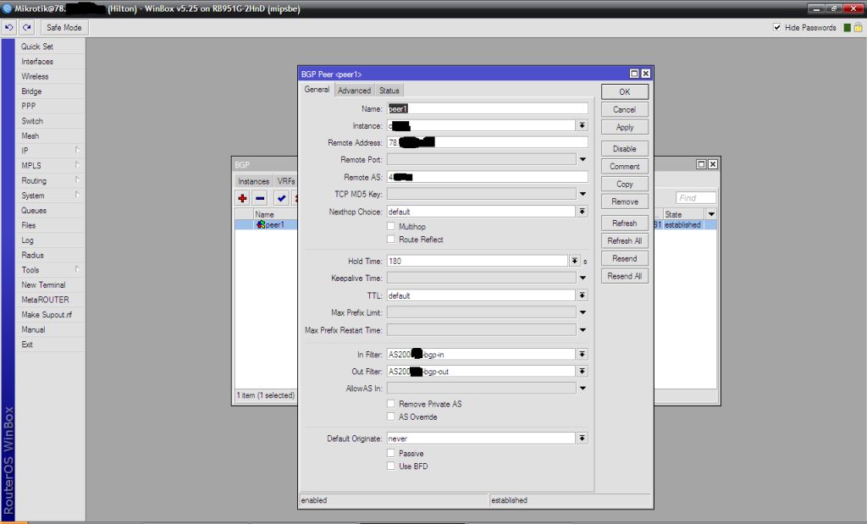Open the Routing menu in sidebar
Viewport: 867px width, 524px height.
pos(34,180)
